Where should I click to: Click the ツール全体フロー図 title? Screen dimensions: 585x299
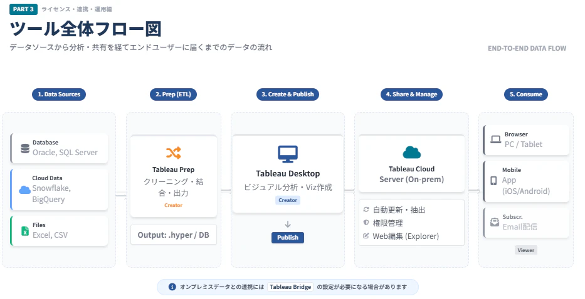click(x=86, y=29)
